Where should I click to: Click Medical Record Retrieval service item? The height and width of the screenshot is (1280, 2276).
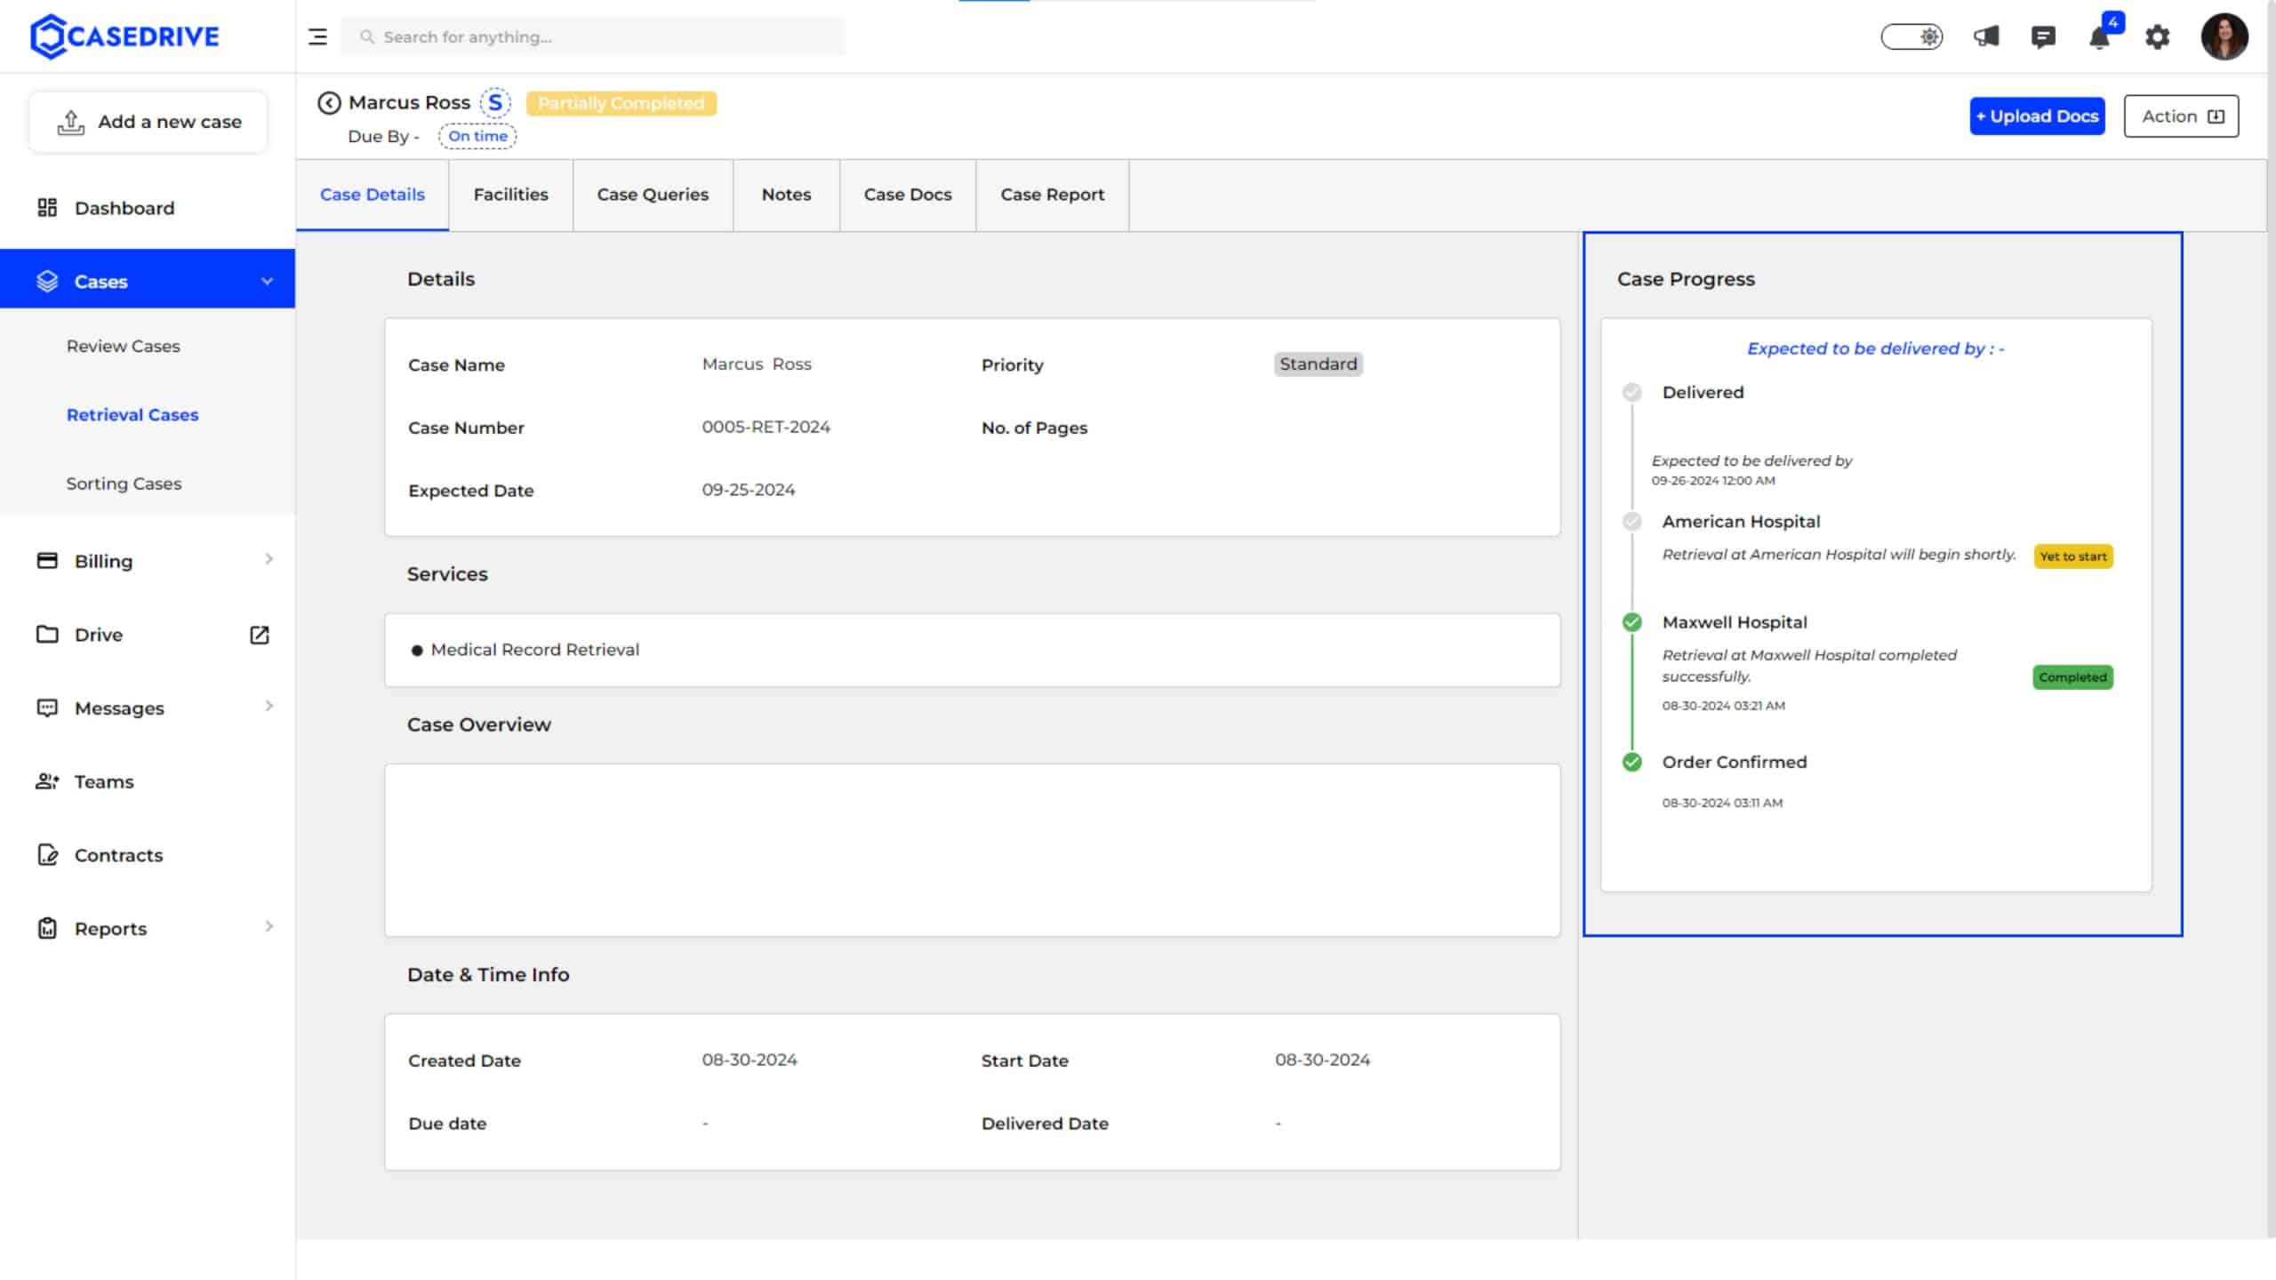tap(535, 650)
